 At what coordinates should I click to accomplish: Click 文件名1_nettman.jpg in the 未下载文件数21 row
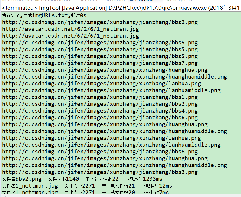[30, 186]
